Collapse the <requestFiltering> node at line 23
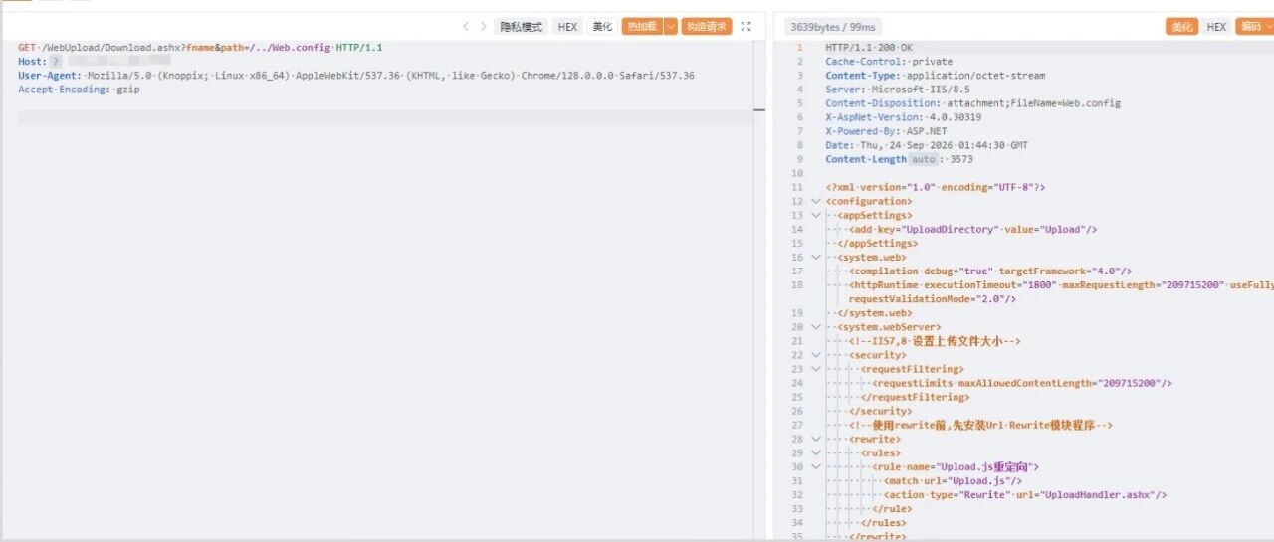This screenshot has height=542, width=1274. [816, 369]
